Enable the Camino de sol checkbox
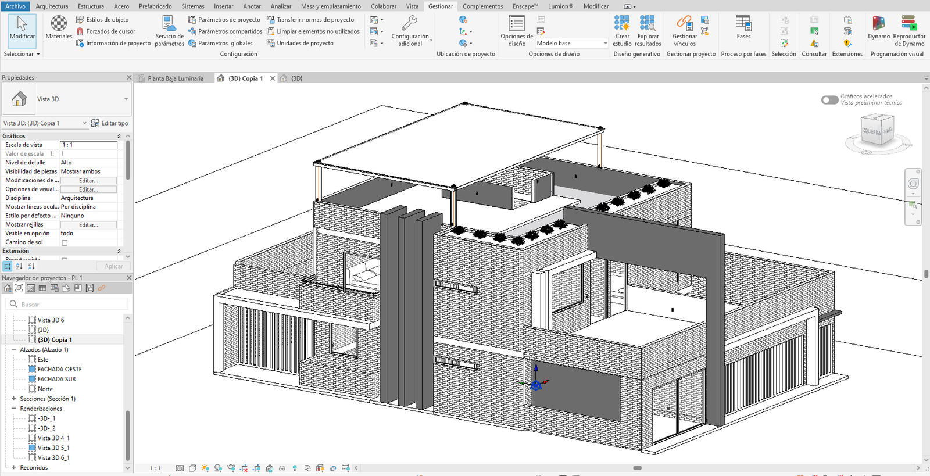The image size is (930, 476). tap(65, 243)
